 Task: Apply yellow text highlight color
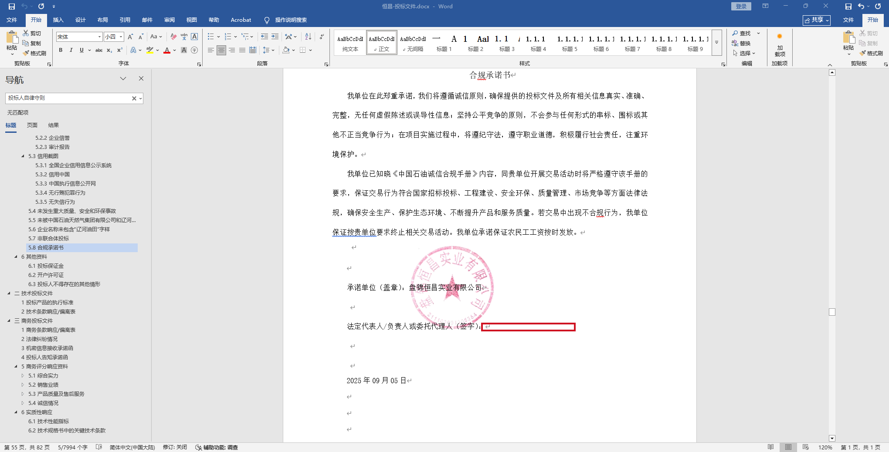(150, 50)
